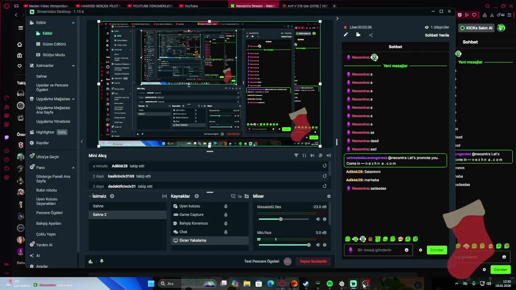
Task: Click the KICKs Satın Al button in browser
Action: [x=476, y=28]
